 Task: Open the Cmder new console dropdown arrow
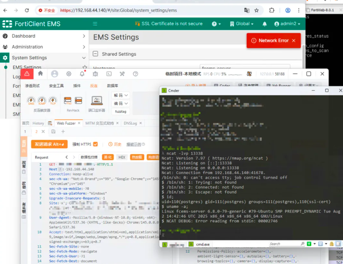pos(315,244)
